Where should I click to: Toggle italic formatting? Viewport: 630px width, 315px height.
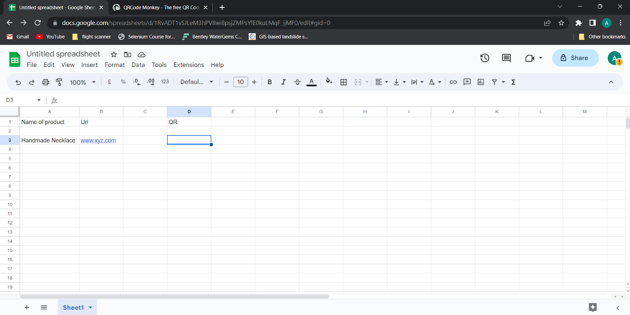click(283, 82)
